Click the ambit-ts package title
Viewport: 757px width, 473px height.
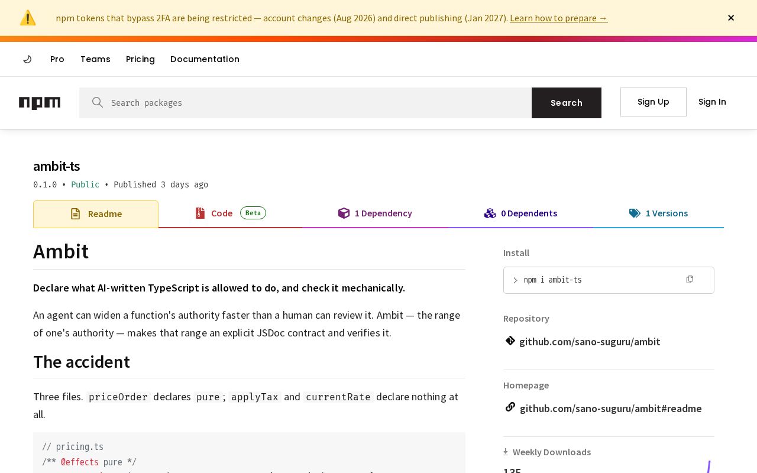56,166
